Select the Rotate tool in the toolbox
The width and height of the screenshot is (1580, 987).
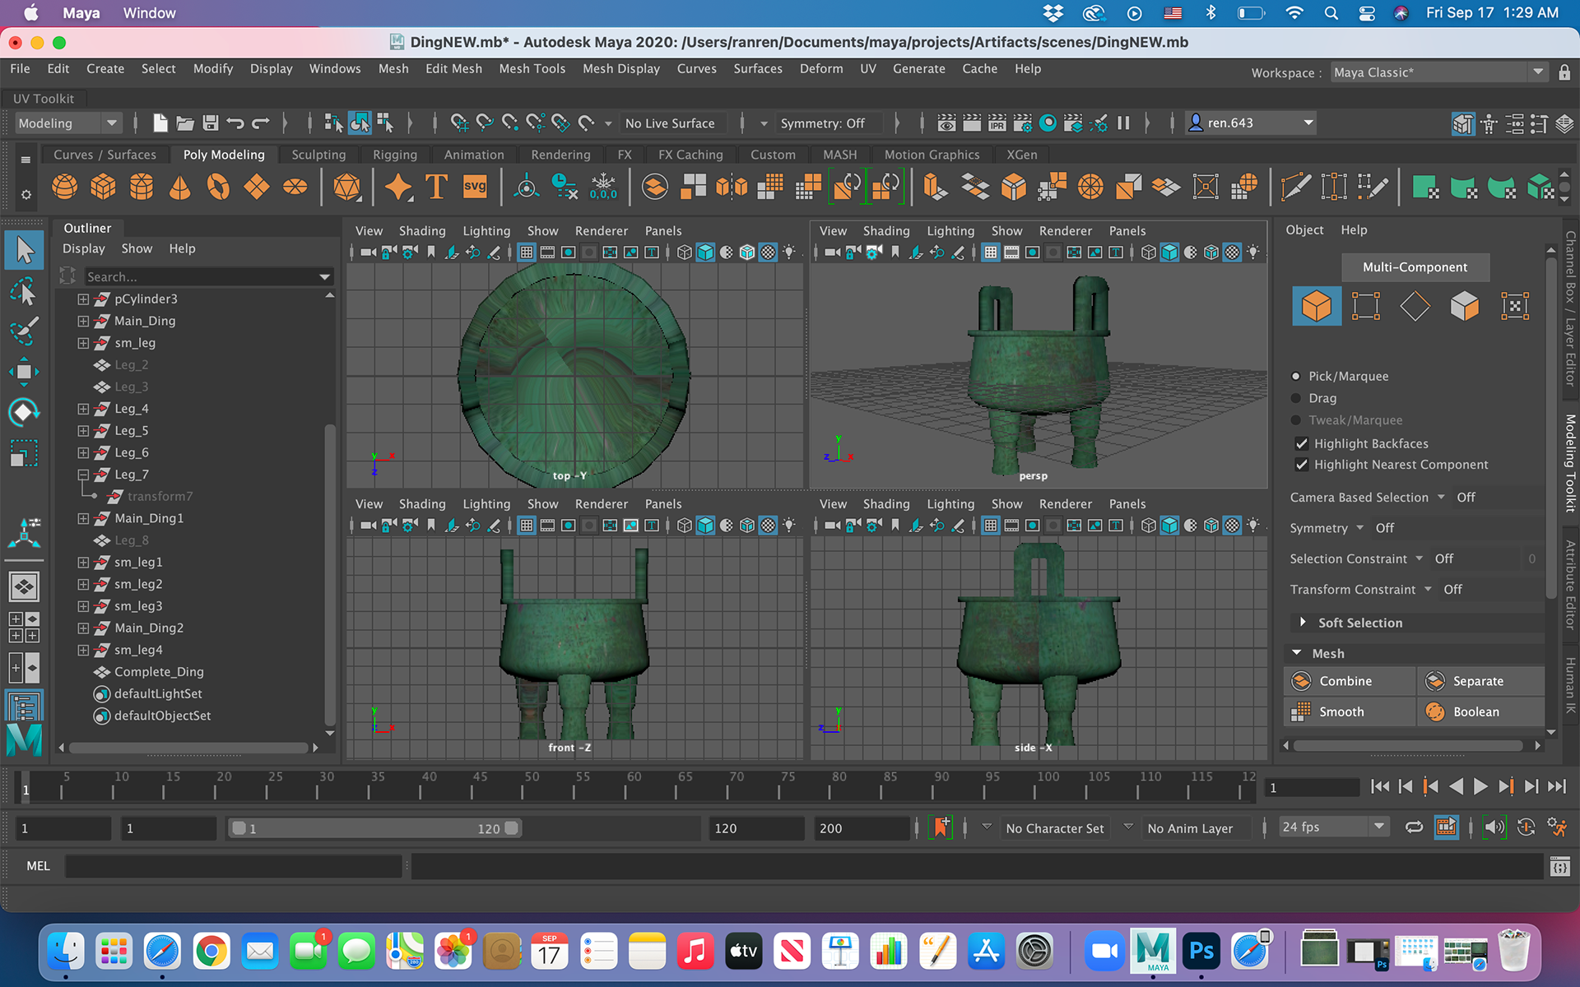coord(24,412)
